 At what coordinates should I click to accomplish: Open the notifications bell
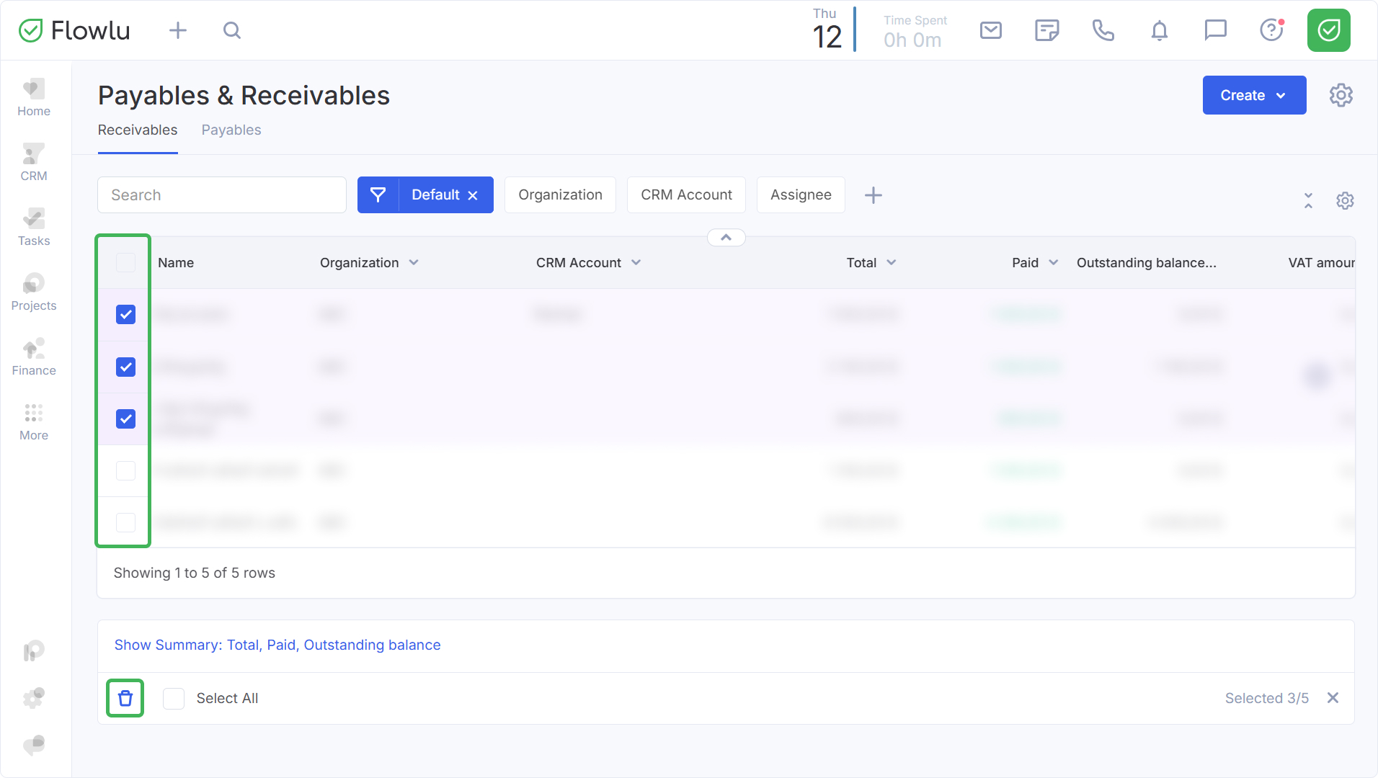point(1159,30)
